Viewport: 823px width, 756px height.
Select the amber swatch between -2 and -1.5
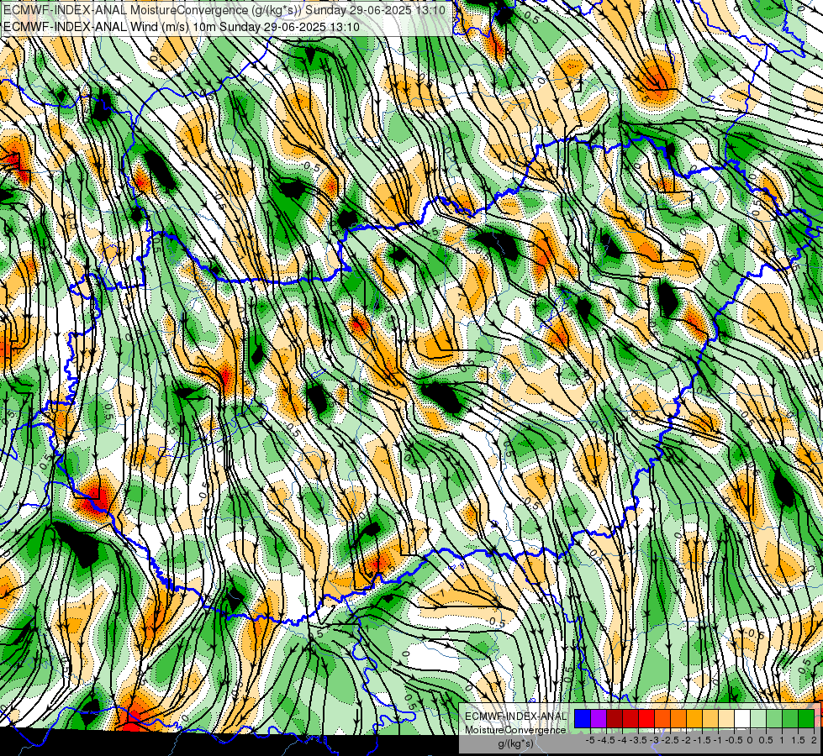694,719
